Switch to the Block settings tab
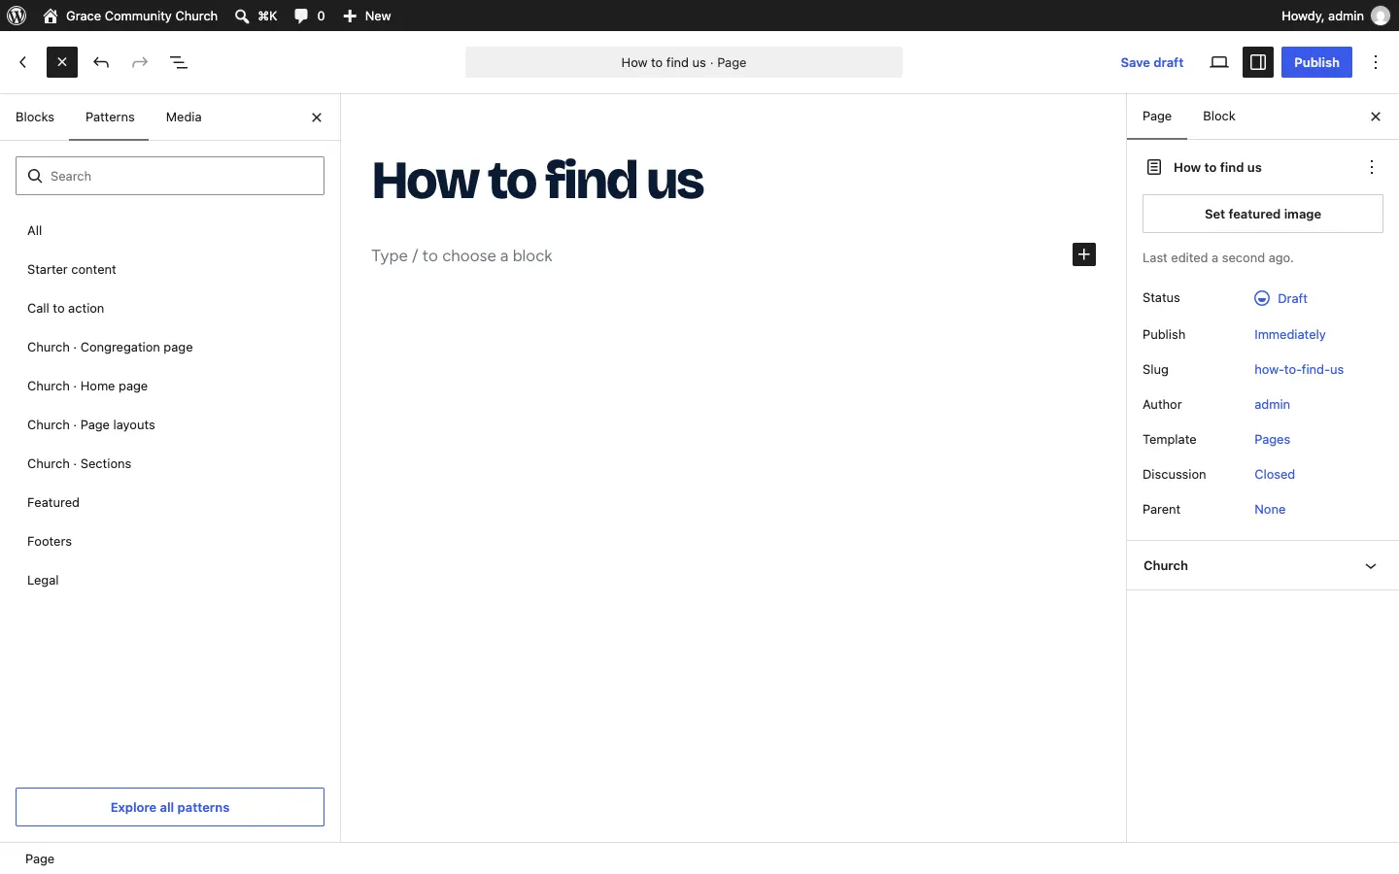The width and height of the screenshot is (1399, 874). 1219,117
